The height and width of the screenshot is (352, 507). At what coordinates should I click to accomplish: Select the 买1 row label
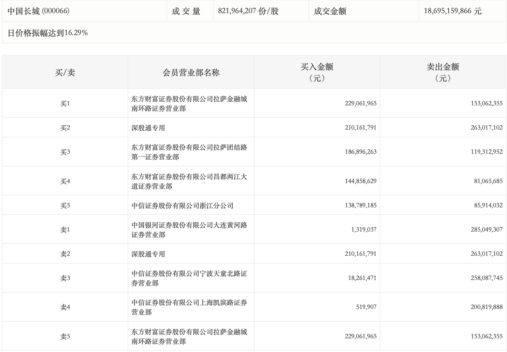(65, 104)
